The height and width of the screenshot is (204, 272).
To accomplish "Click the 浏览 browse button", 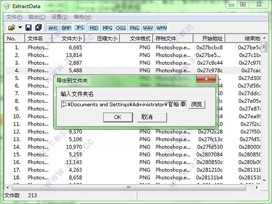I will click(x=197, y=104).
